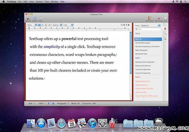Open the Applications folder in Dock
The height and width of the screenshot is (132, 189).
(128, 124)
